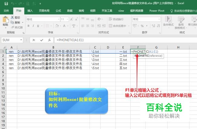This screenshot has width=197, height=129.
Task: Open the 对齐方式 group dialog launcher
Action: [x=129, y=33]
